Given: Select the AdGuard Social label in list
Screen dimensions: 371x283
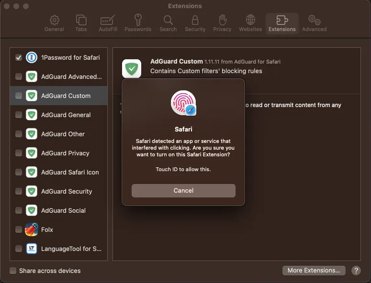Looking at the screenshot, I should pos(63,210).
